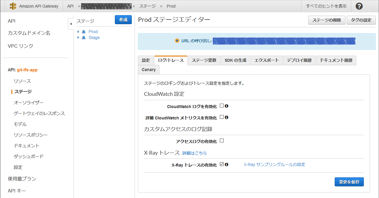This screenshot has width=379, height=198.
Task: Click the 詳細はこちら link
Action: coord(194,153)
